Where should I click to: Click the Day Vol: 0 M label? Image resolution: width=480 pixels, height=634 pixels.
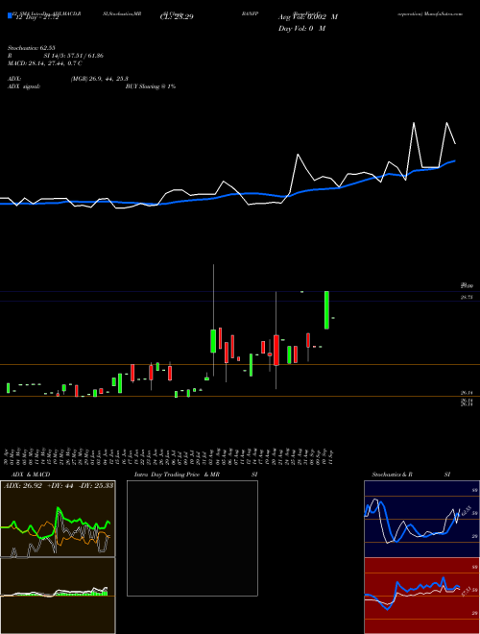[x=301, y=28]
